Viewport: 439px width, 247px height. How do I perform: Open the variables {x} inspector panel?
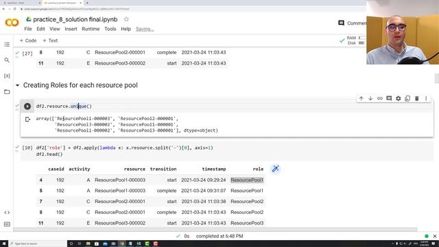pos(7,76)
